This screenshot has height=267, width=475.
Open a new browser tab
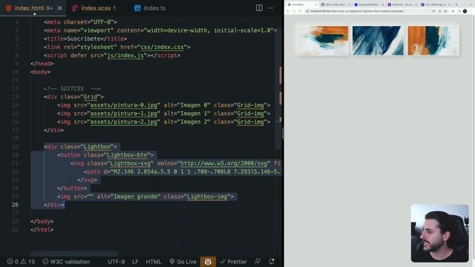point(456,4)
